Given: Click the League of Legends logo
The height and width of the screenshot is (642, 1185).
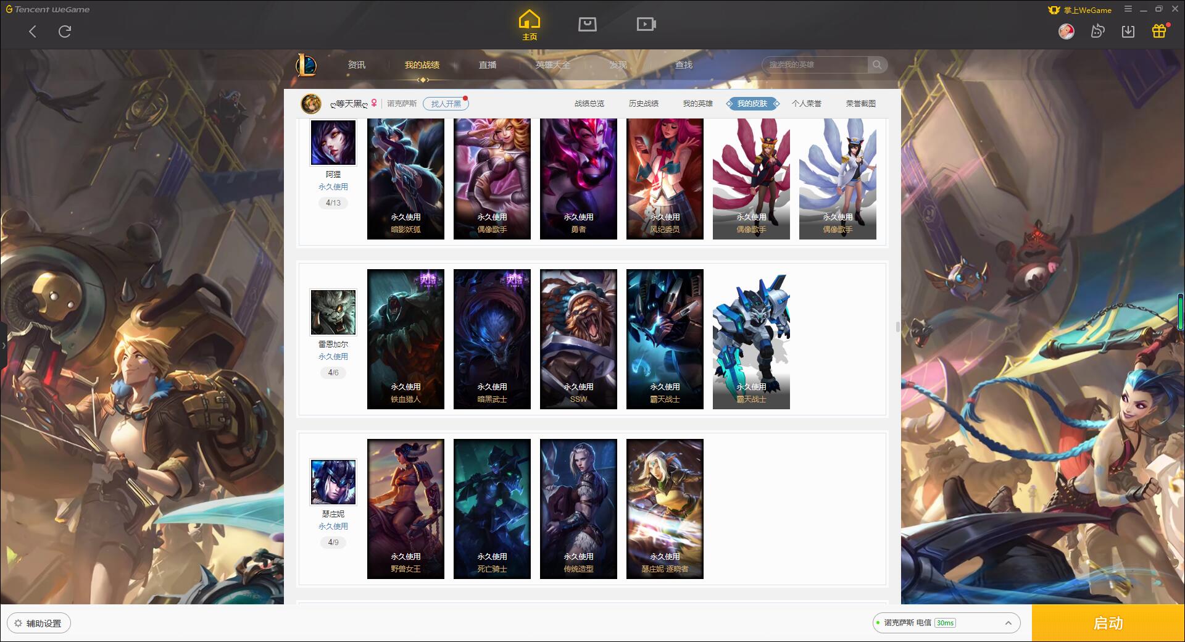Looking at the screenshot, I should (x=306, y=65).
